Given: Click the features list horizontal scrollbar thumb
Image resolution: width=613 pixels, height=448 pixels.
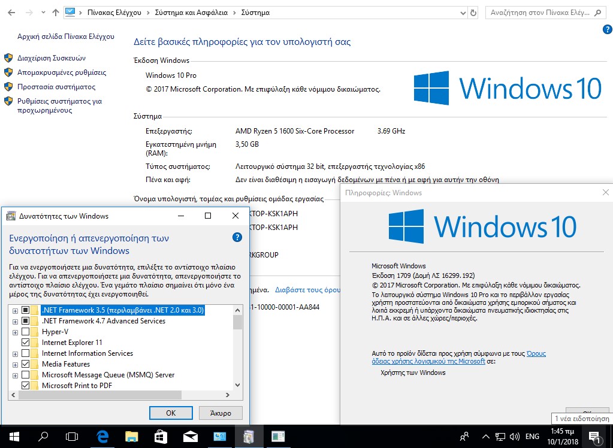Looking at the screenshot, I should tap(99, 395).
